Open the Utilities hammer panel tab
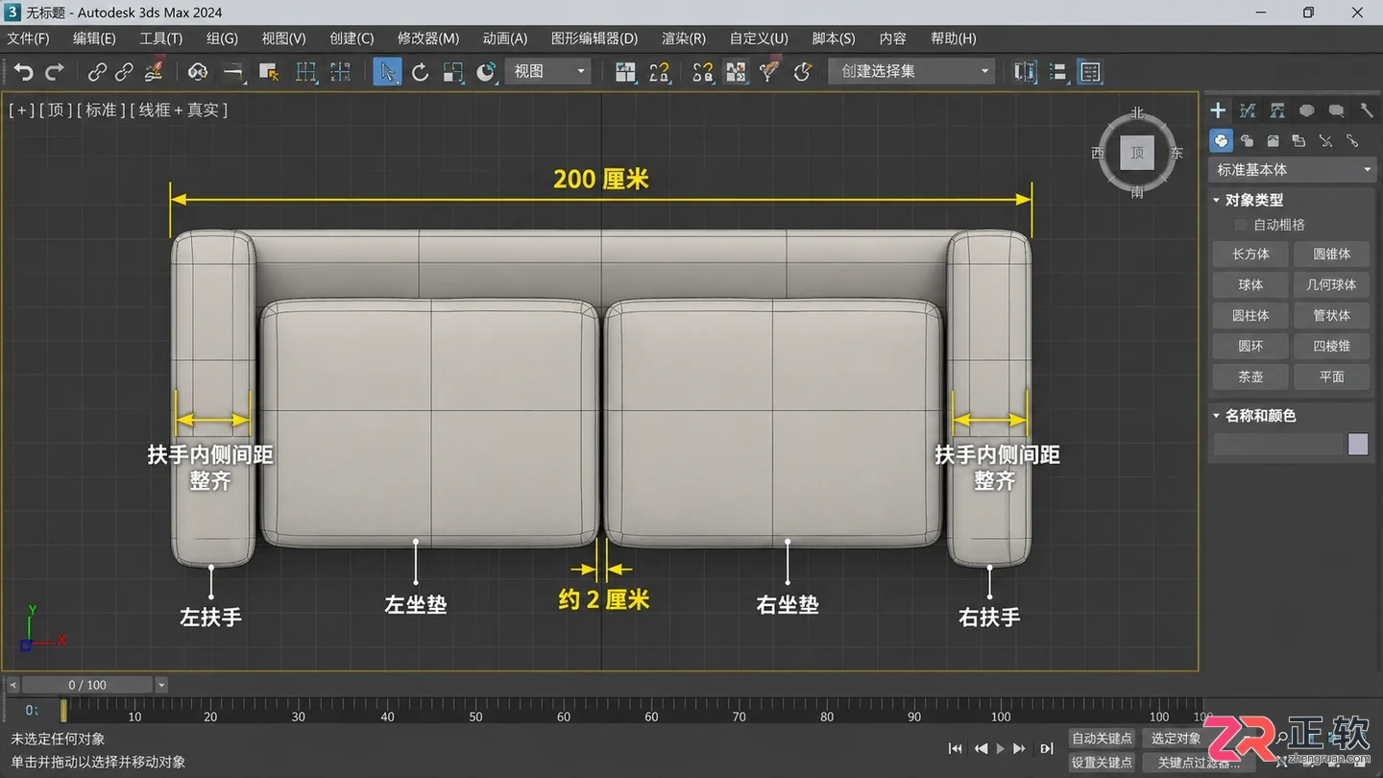The height and width of the screenshot is (778, 1383). tap(1366, 110)
